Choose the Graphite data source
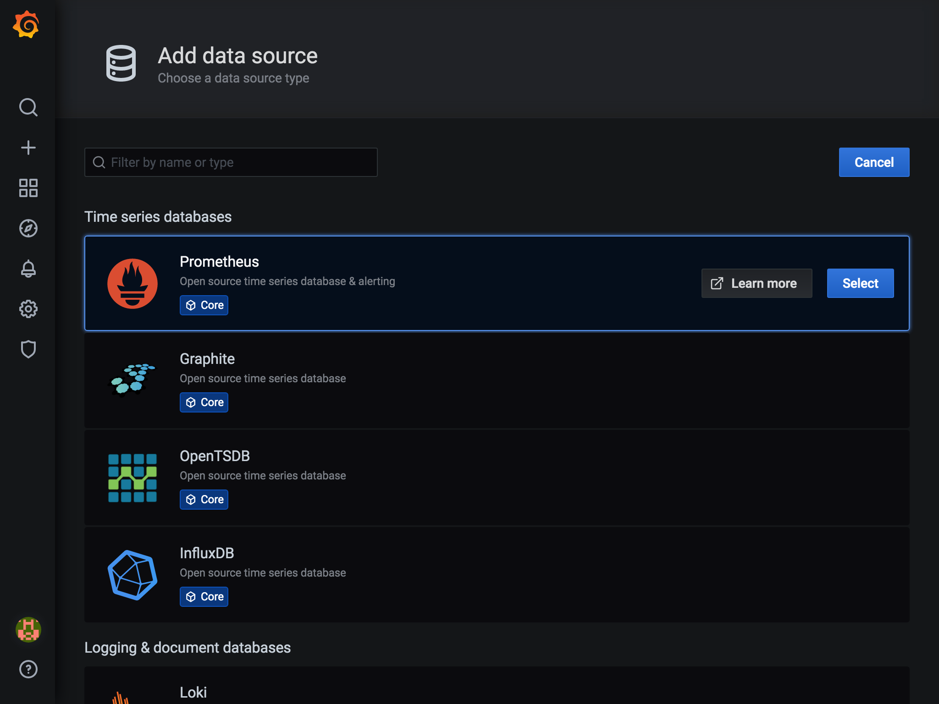The width and height of the screenshot is (939, 704). click(x=496, y=380)
